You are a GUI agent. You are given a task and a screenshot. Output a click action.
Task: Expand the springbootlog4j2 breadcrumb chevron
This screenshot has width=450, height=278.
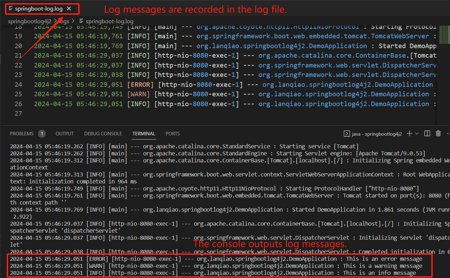click(x=56, y=21)
